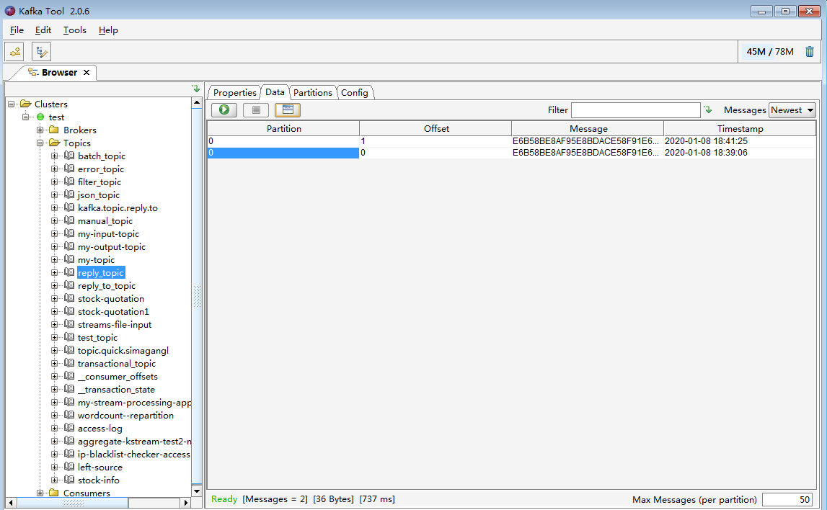Click the Max Messages per partition field

(x=787, y=499)
